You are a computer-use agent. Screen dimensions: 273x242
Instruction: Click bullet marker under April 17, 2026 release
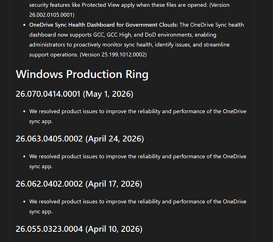[24, 202]
